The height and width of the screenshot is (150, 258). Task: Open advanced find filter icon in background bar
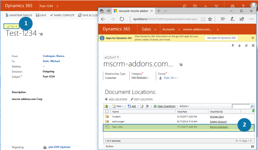216,6
